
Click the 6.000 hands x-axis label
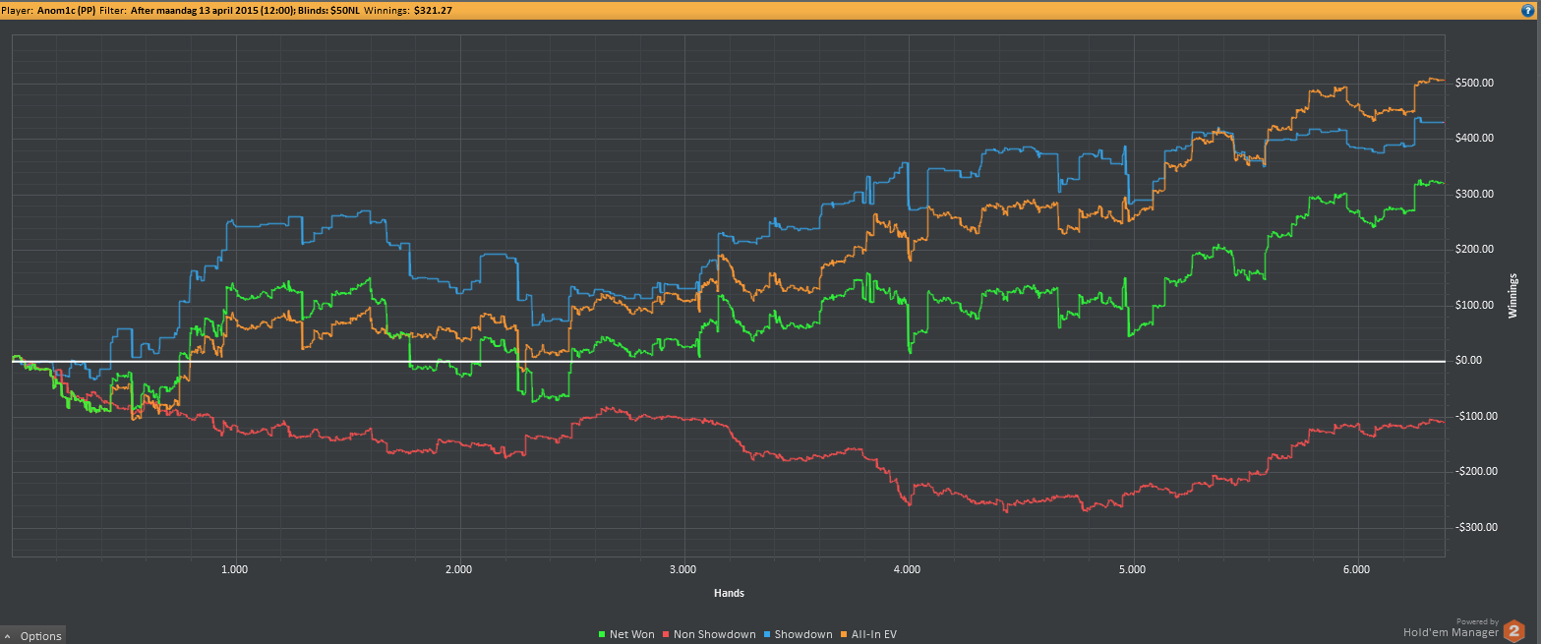point(1356,570)
